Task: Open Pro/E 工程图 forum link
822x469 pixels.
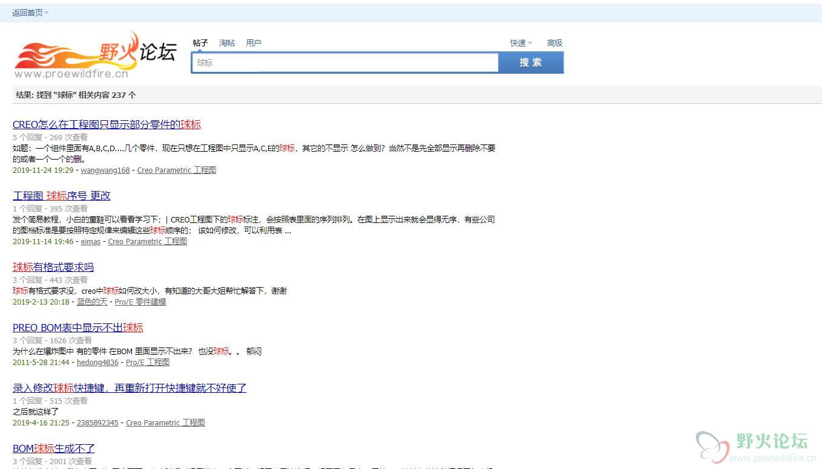Action: pos(148,363)
